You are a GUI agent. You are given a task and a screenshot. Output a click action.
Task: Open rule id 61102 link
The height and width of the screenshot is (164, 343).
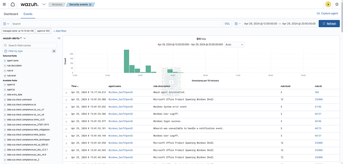click(x=318, y=106)
